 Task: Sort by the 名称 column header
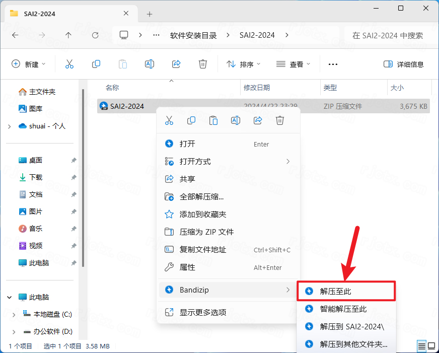point(112,88)
